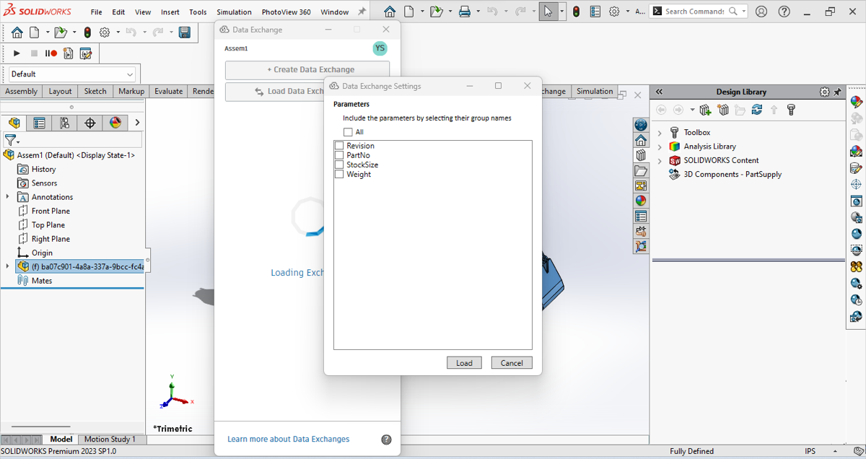Open the Appearances task pane tab

click(641, 201)
